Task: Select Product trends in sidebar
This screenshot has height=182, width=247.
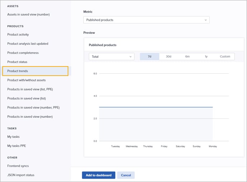Action: click(35, 71)
